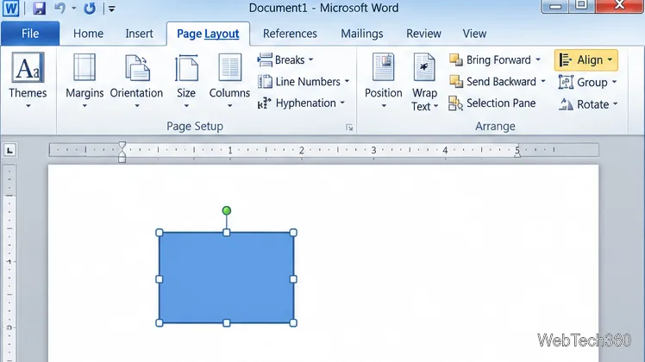Expand the Breaks dropdown
Image resolution: width=645 pixels, height=362 pixels.
(285, 60)
